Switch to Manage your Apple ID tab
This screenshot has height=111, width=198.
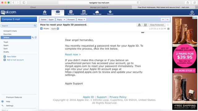[x=99, y=7]
